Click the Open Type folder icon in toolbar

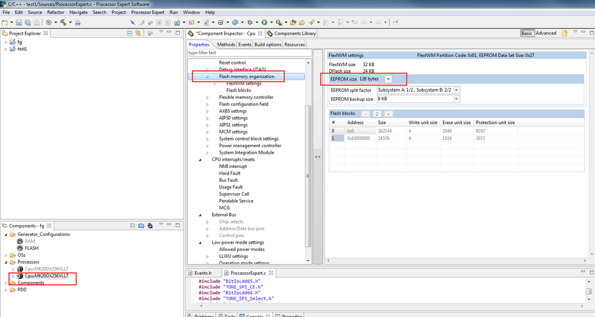(x=293, y=23)
